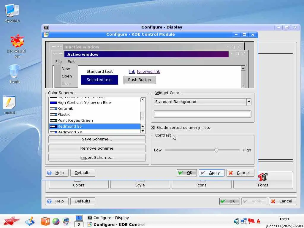Click Push Button in preview

tap(140, 80)
